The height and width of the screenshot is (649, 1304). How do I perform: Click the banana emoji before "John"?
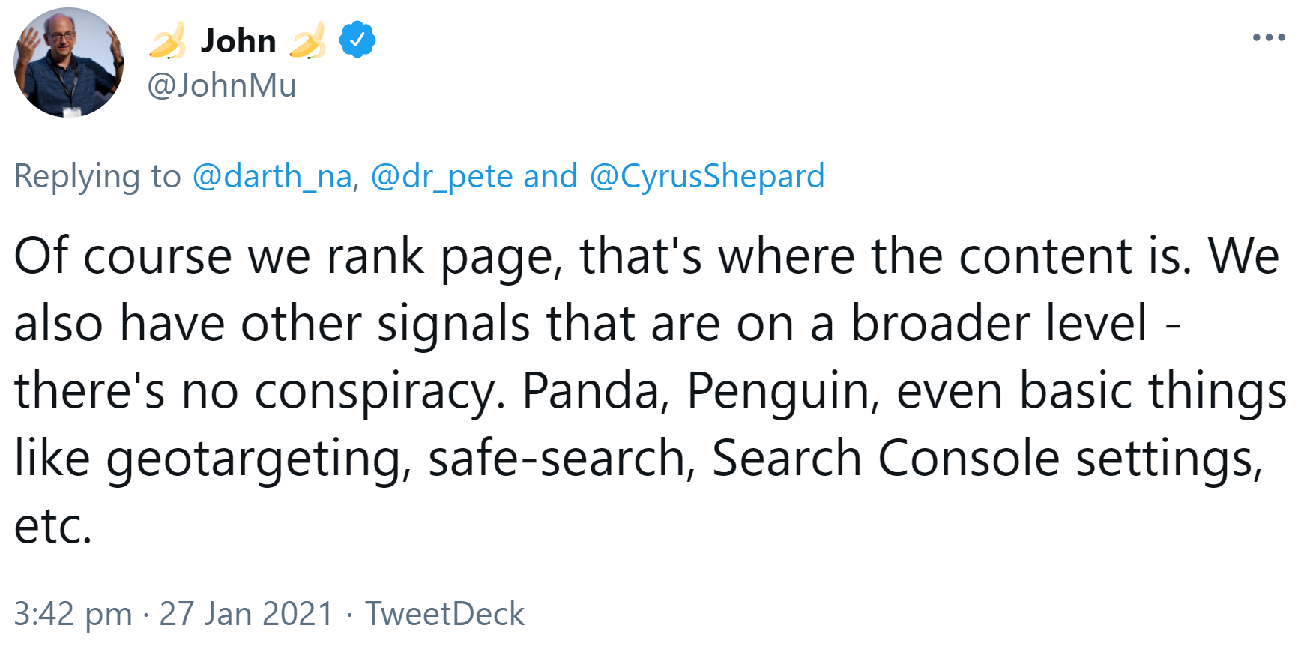167,40
